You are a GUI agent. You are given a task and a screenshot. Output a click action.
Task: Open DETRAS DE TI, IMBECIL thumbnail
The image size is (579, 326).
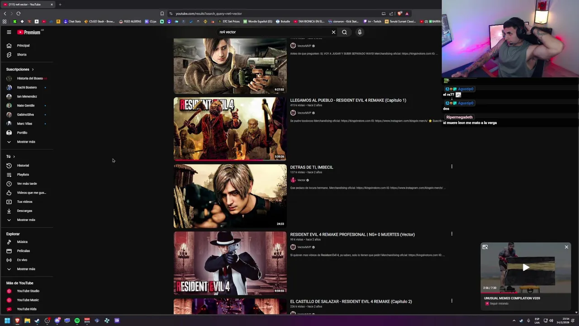(x=230, y=196)
